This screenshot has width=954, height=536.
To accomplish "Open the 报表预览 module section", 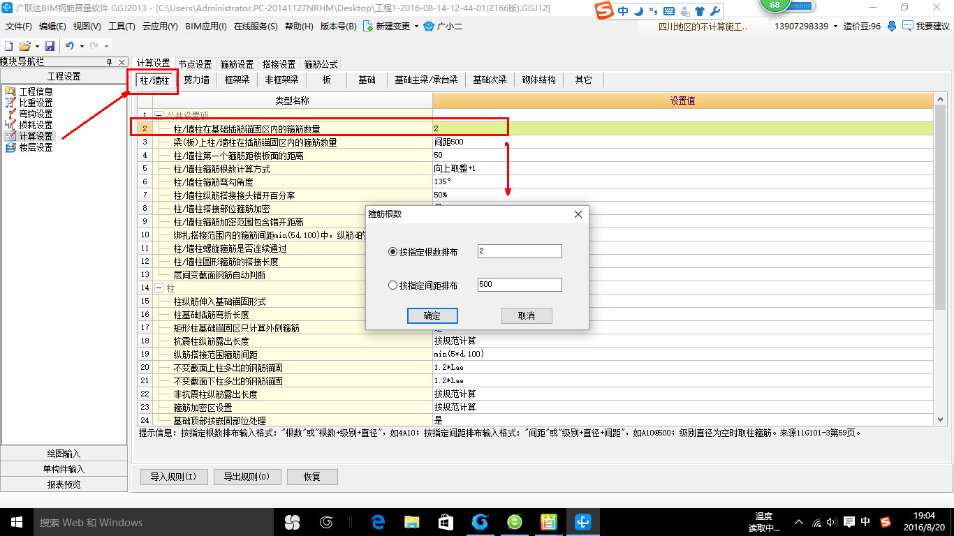I will coord(64,484).
